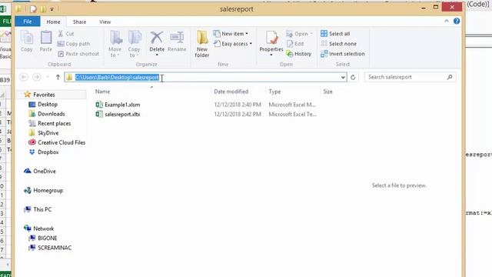Open the Copy to dropdown
This screenshot has width=492, height=277.
coord(134,44)
